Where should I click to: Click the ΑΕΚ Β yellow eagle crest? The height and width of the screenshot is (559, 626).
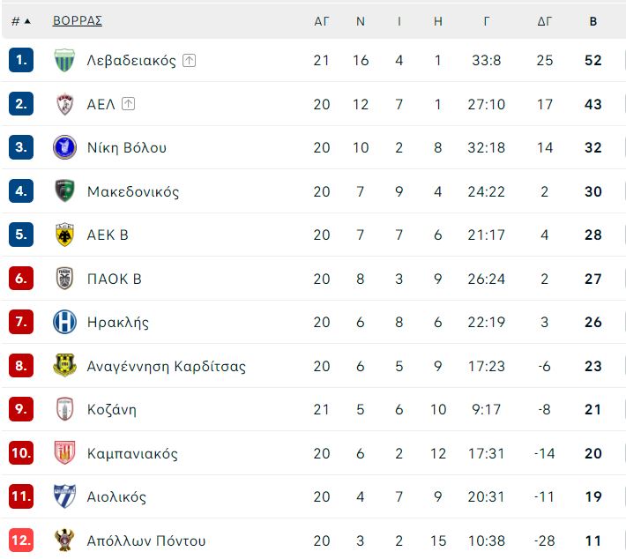pos(64,235)
